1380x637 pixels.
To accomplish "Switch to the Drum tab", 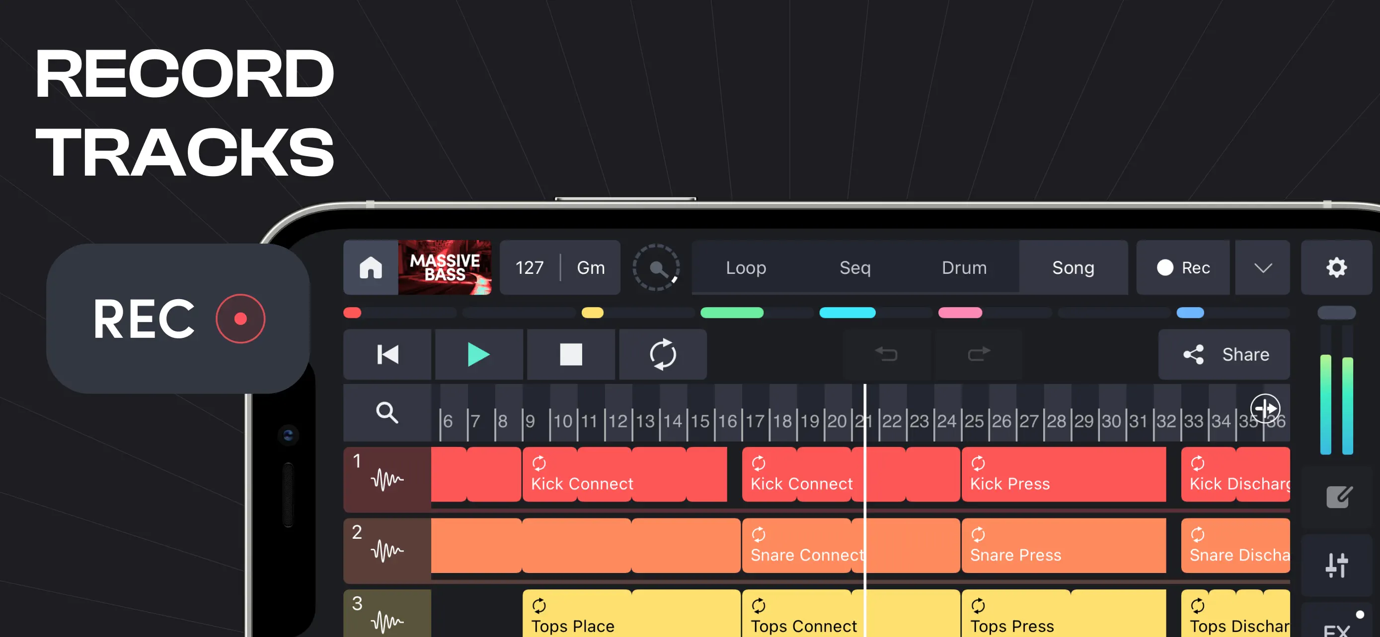I will point(964,267).
